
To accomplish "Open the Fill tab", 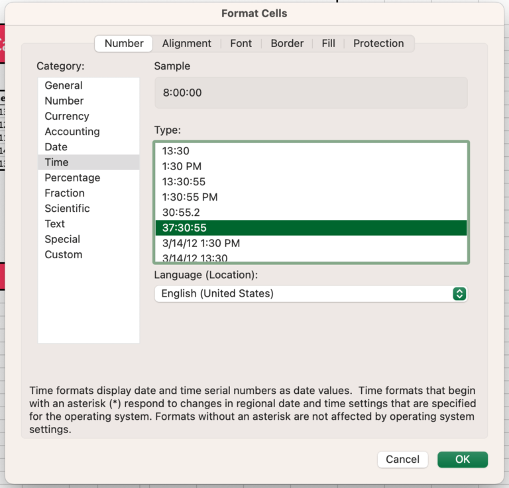I will tap(328, 44).
